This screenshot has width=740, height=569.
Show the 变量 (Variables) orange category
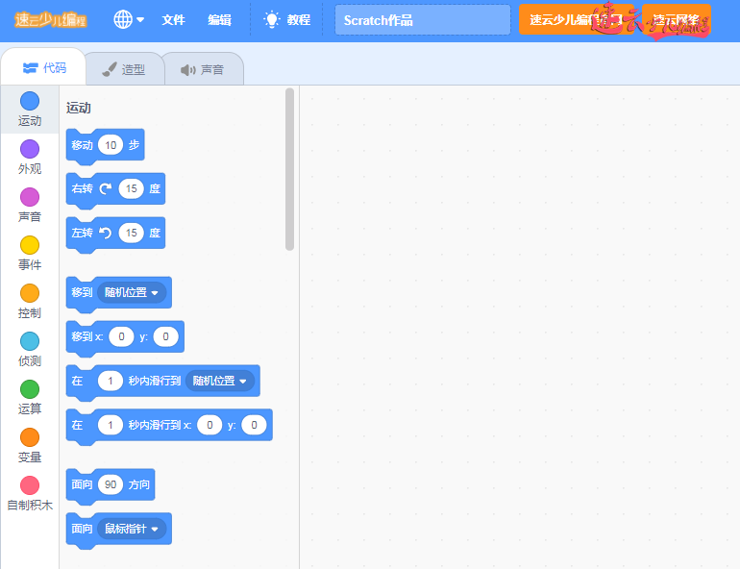[30, 437]
